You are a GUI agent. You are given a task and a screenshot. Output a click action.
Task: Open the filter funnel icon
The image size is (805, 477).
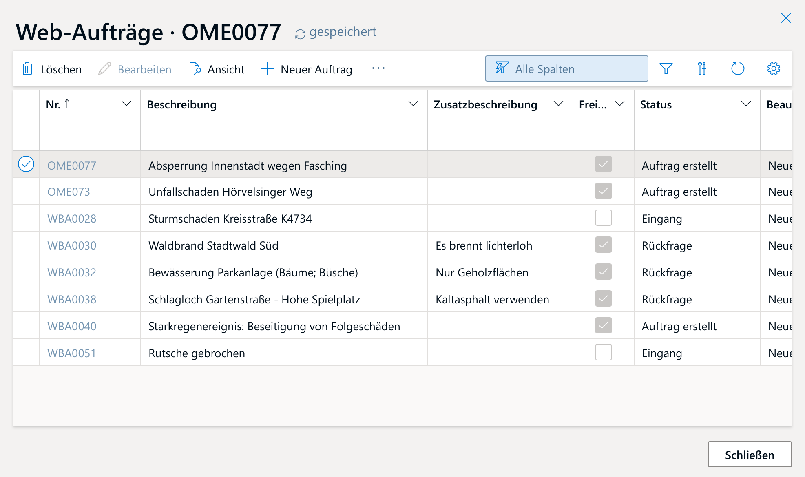666,68
